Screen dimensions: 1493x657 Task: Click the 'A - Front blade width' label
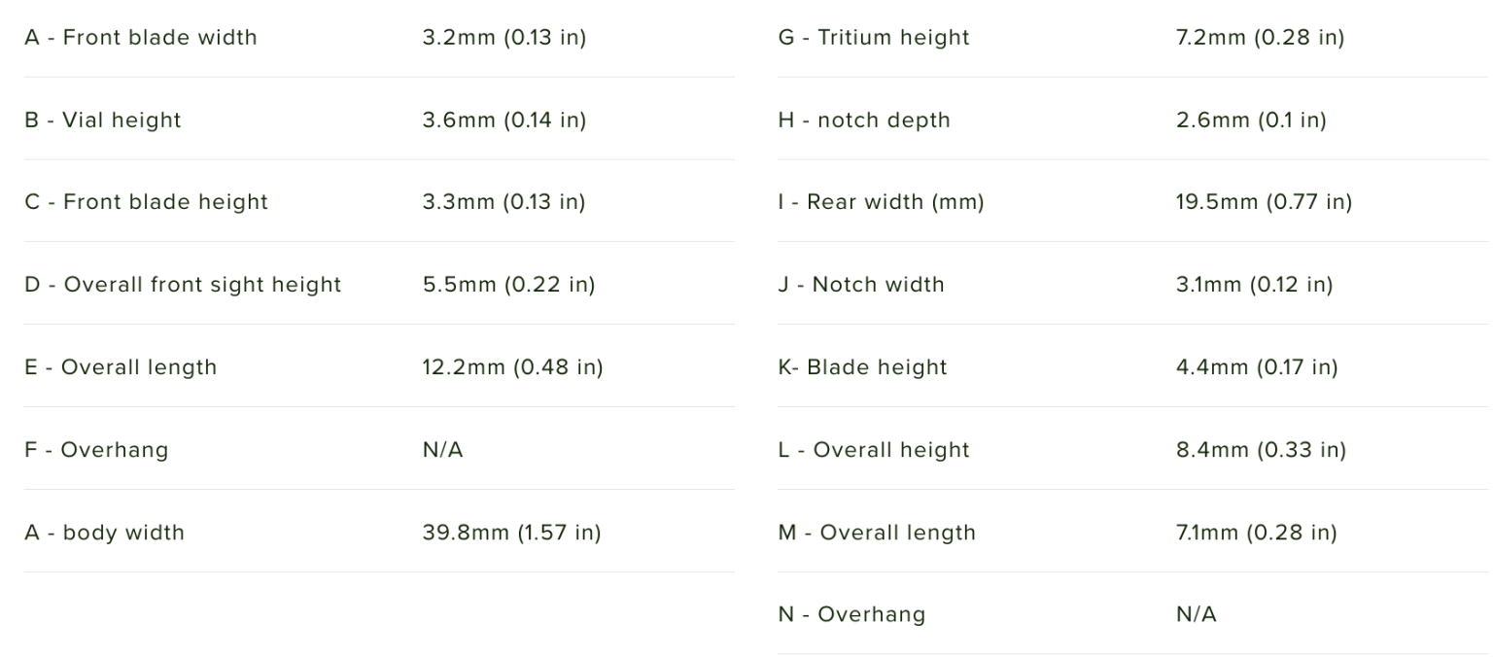point(141,38)
